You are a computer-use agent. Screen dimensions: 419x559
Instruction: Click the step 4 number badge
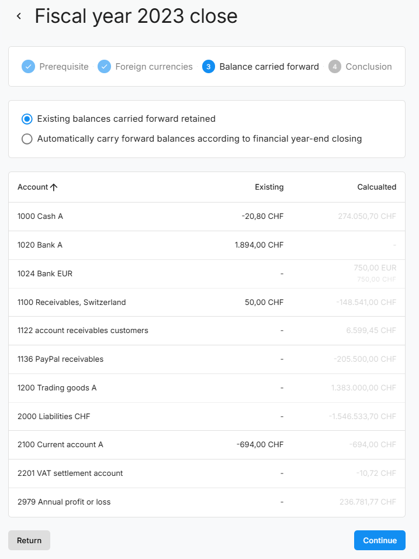335,67
